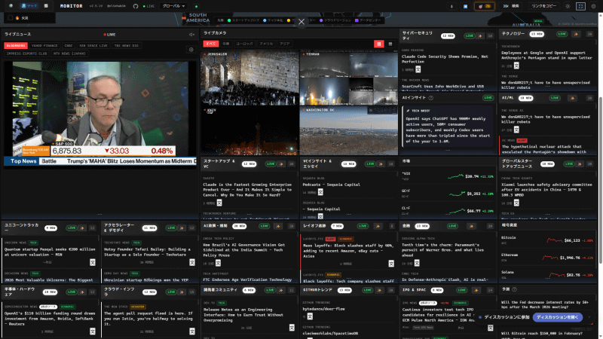Enter fullscreen mode icon in header
This screenshot has width=603, height=339.
tap(580, 6)
